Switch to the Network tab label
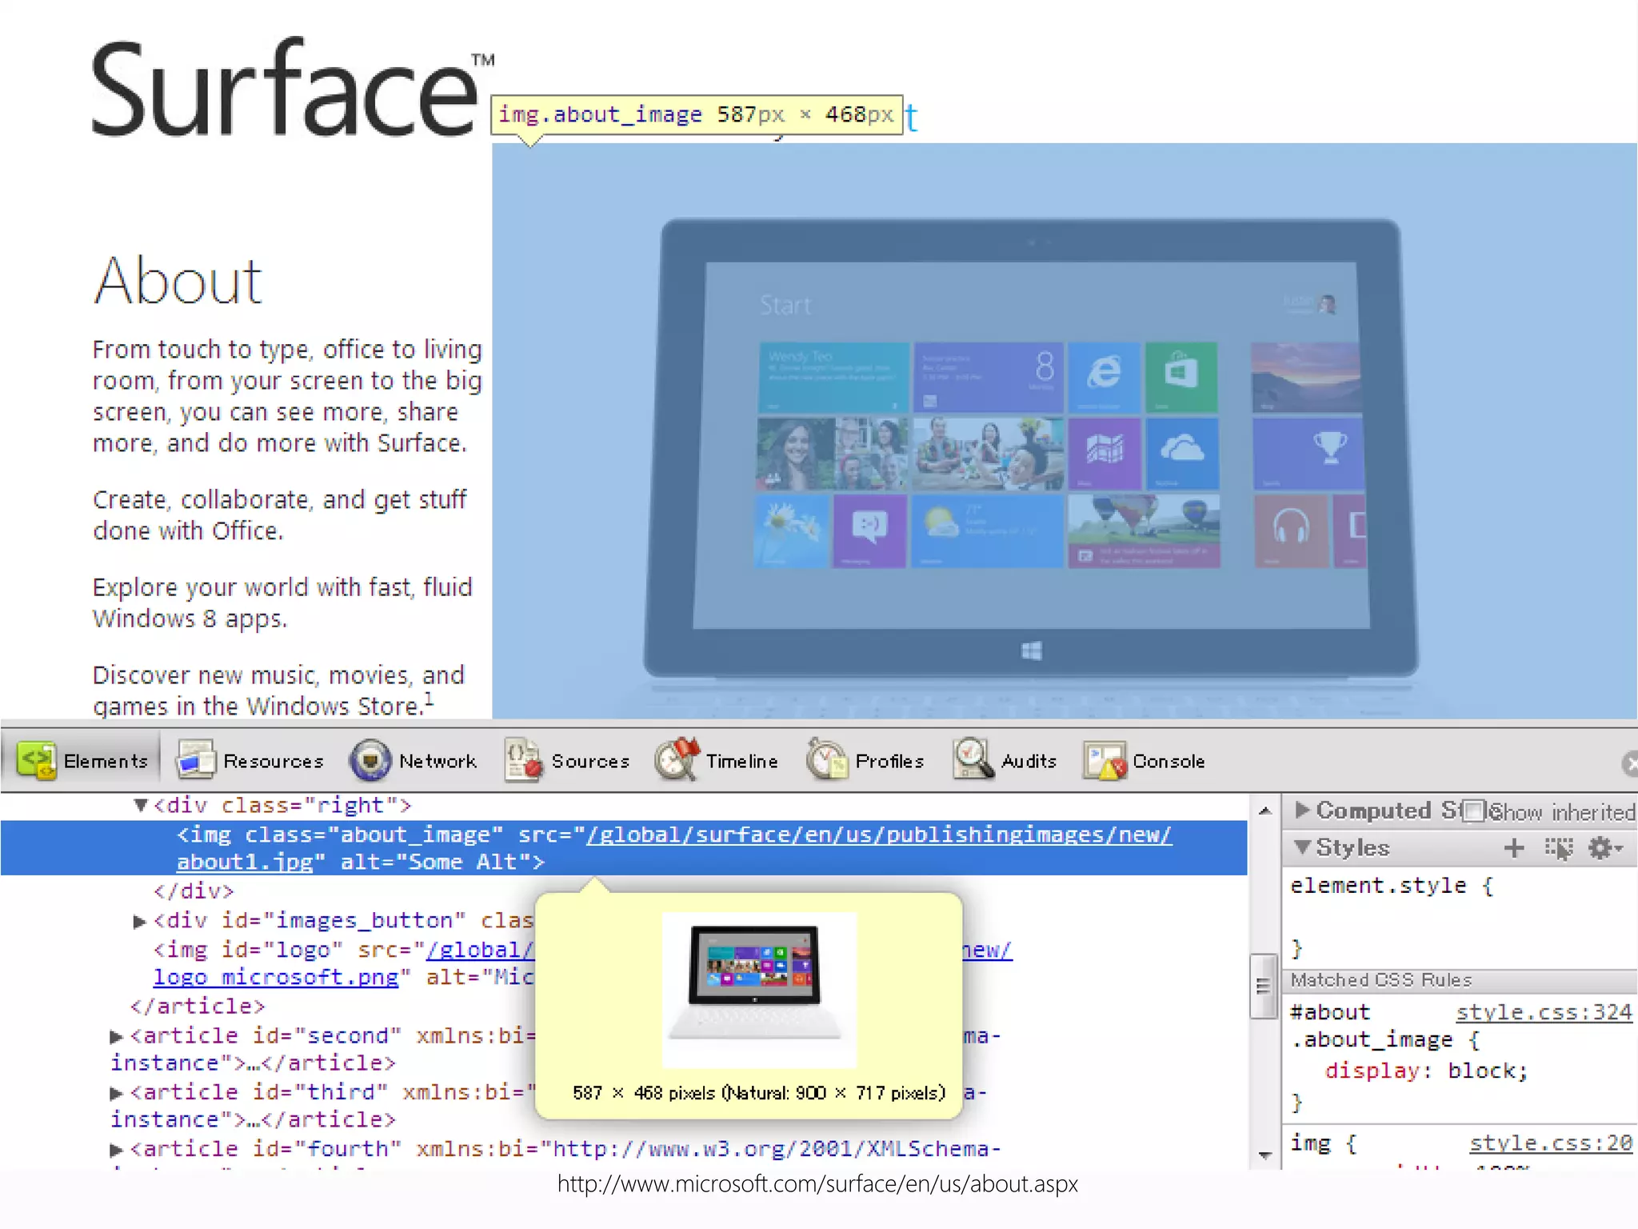 437,761
